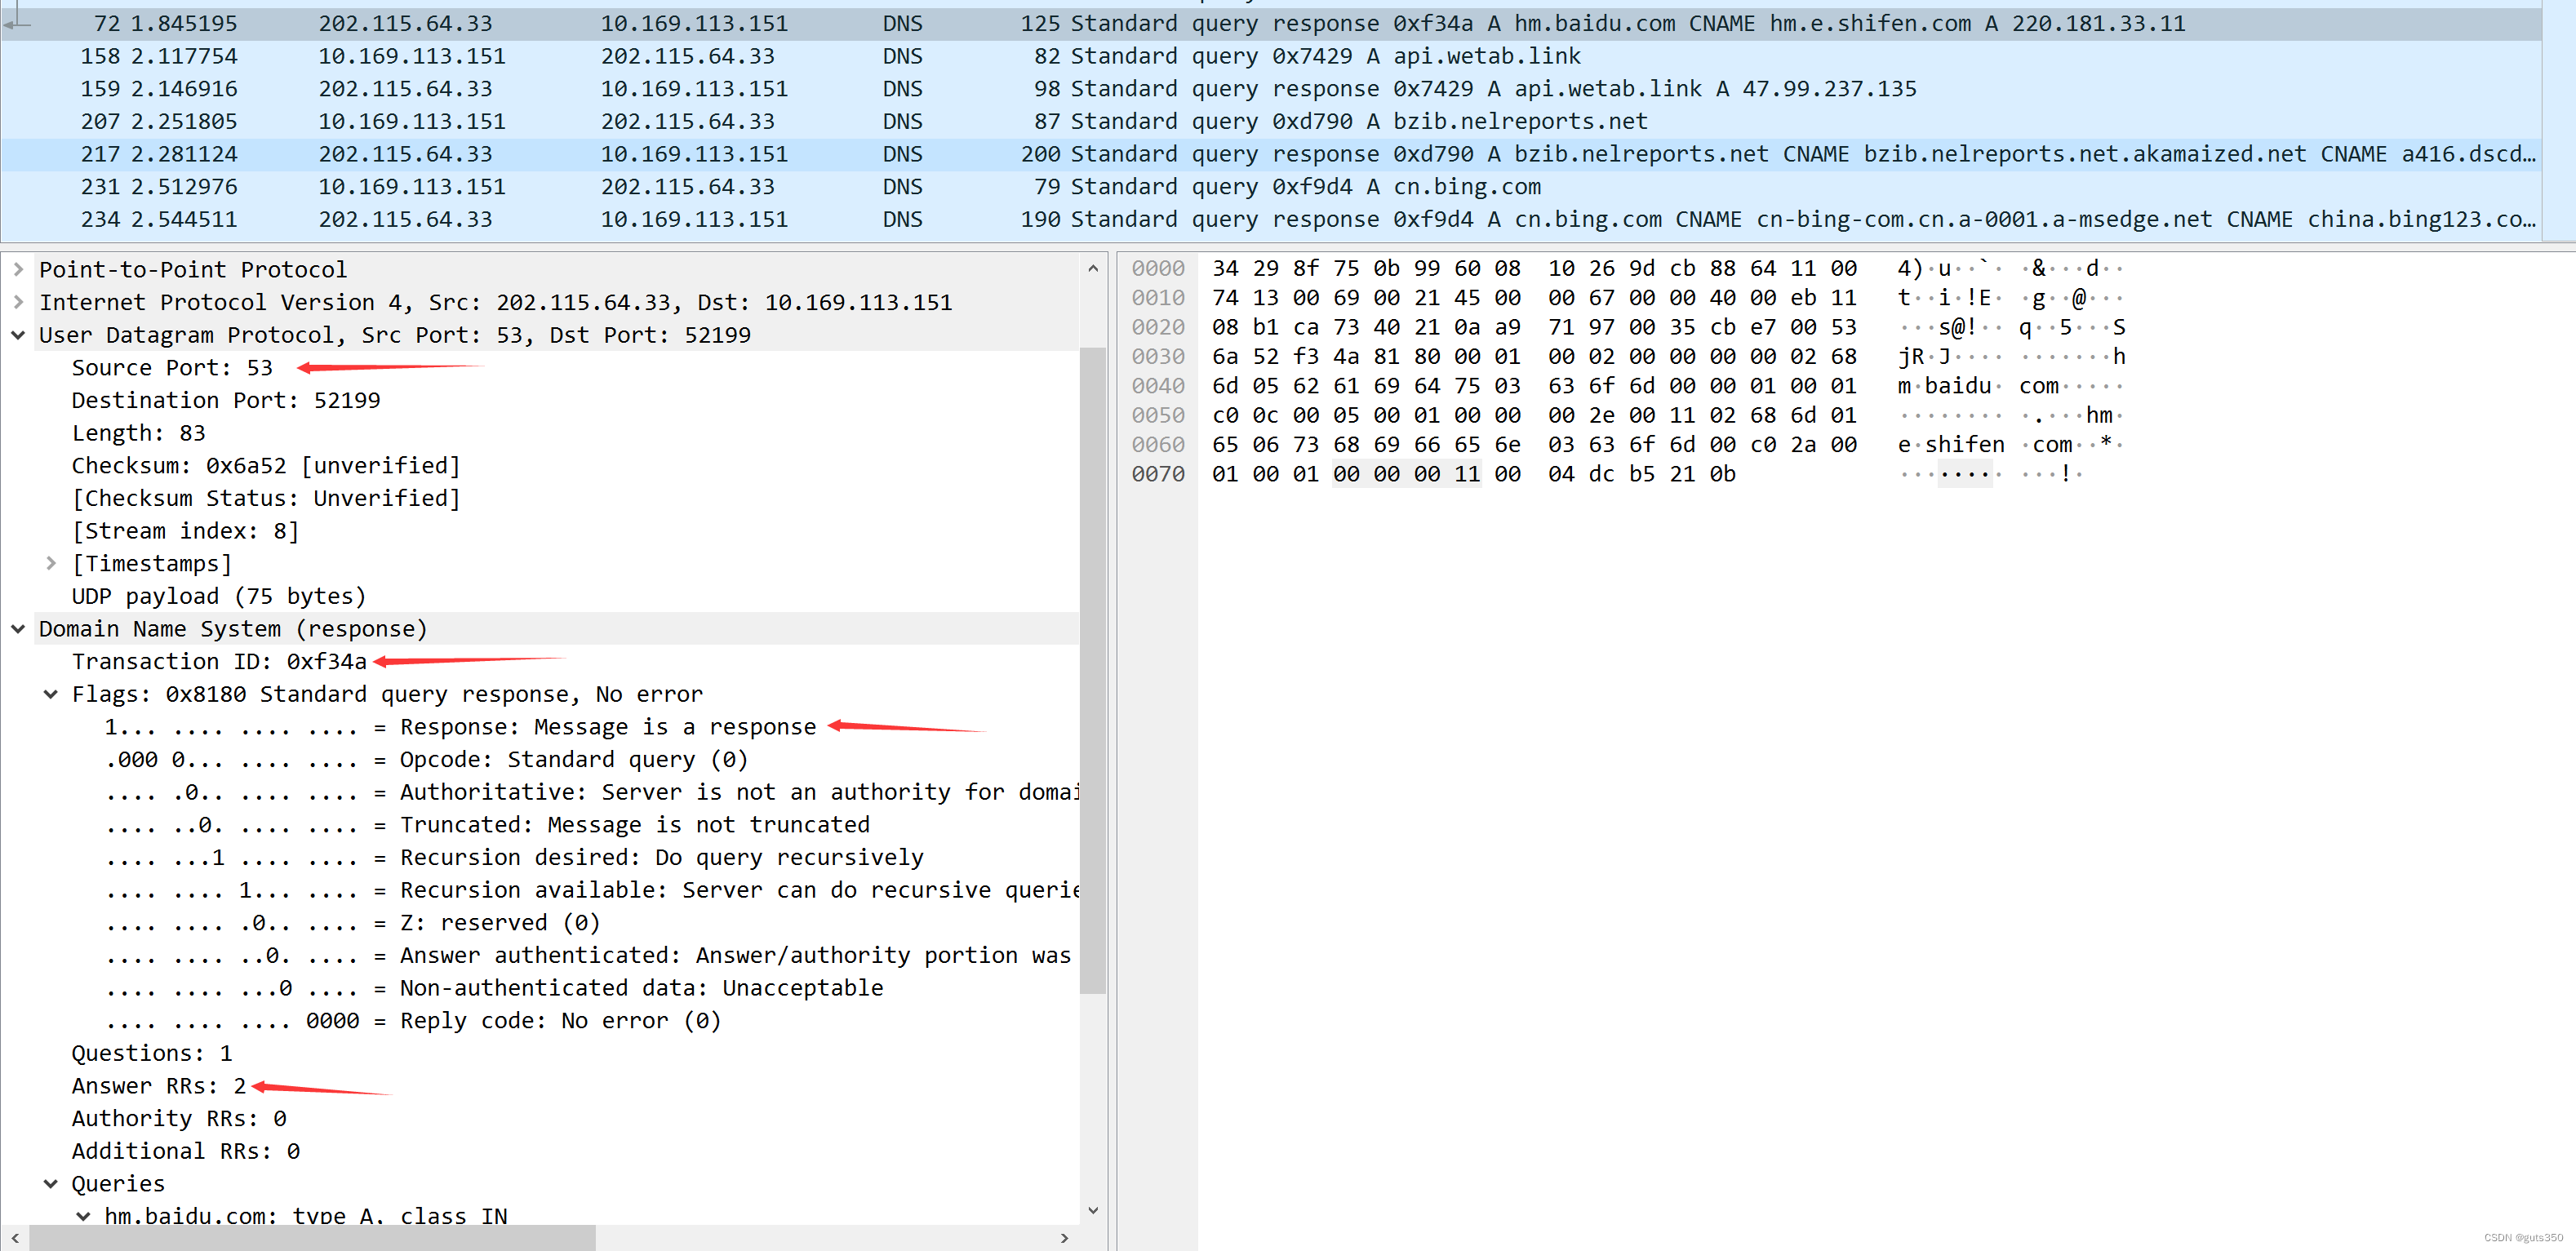The width and height of the screenshot is (2576, 1251).
Task: Select Checksum: 0x6a52 [unverified] line
Action: 266,465
